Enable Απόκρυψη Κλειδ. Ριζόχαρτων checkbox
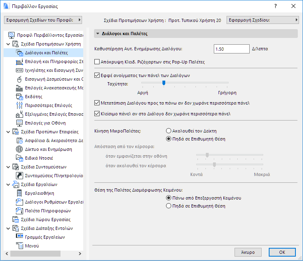The height and width of the screenshot is (261, 303). (x=97, y=62)
